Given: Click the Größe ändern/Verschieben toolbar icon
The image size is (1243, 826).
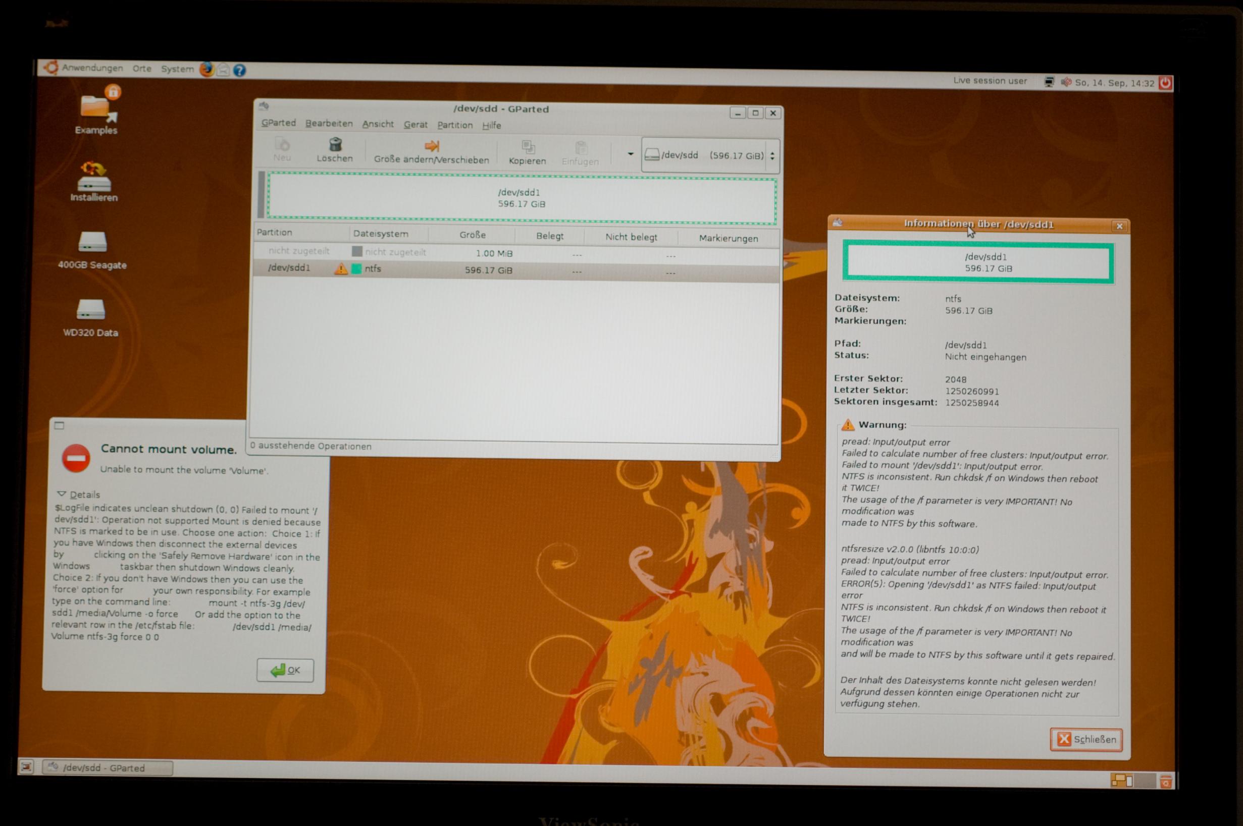Looking at the screenshot, I should tap(431, 146).
